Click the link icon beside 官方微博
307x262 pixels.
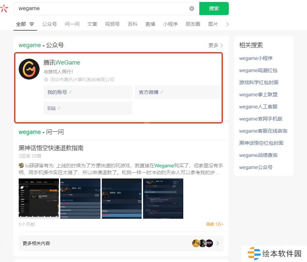(x=162, y=92)
